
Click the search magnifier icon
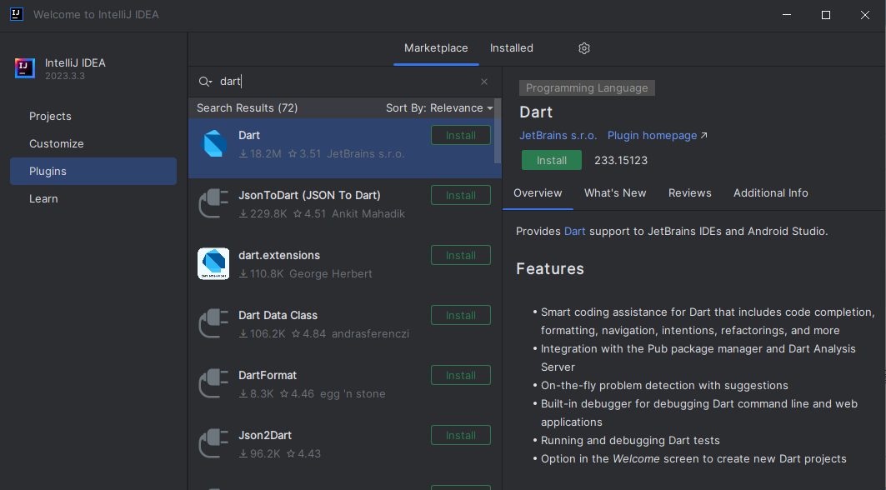tap(204, 82)
